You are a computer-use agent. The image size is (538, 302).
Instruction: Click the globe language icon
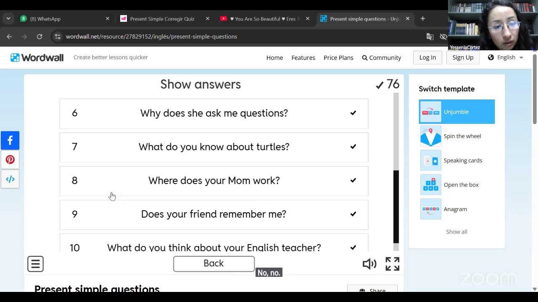pos(491,57)
